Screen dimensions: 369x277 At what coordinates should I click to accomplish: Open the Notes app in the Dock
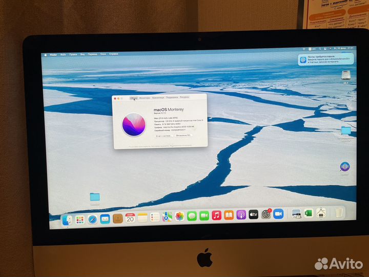[142, 217]
